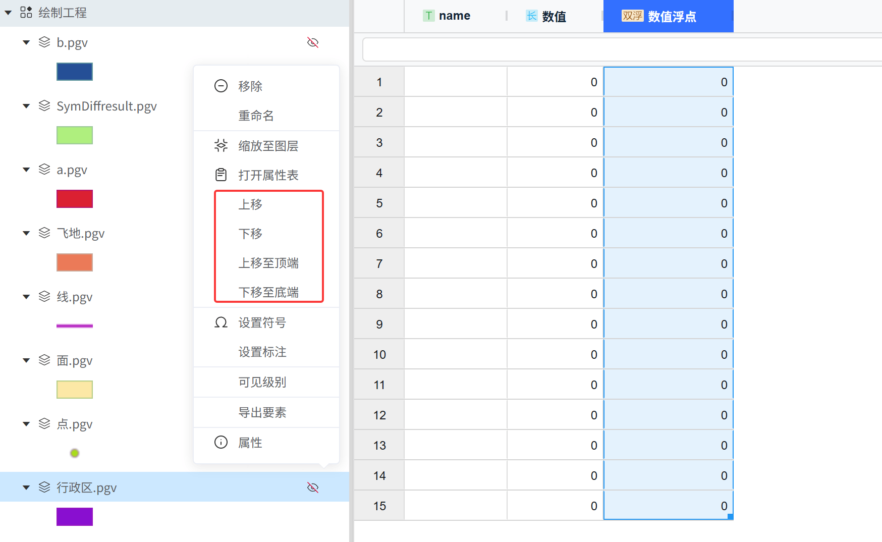Click the omega set-symbol icon
The image size is (882, 542).
tap(221, 322)
